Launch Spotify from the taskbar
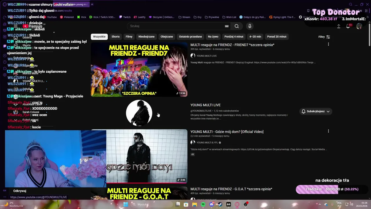This screenshot has height=209, width=371. click(x=203, y=204)
